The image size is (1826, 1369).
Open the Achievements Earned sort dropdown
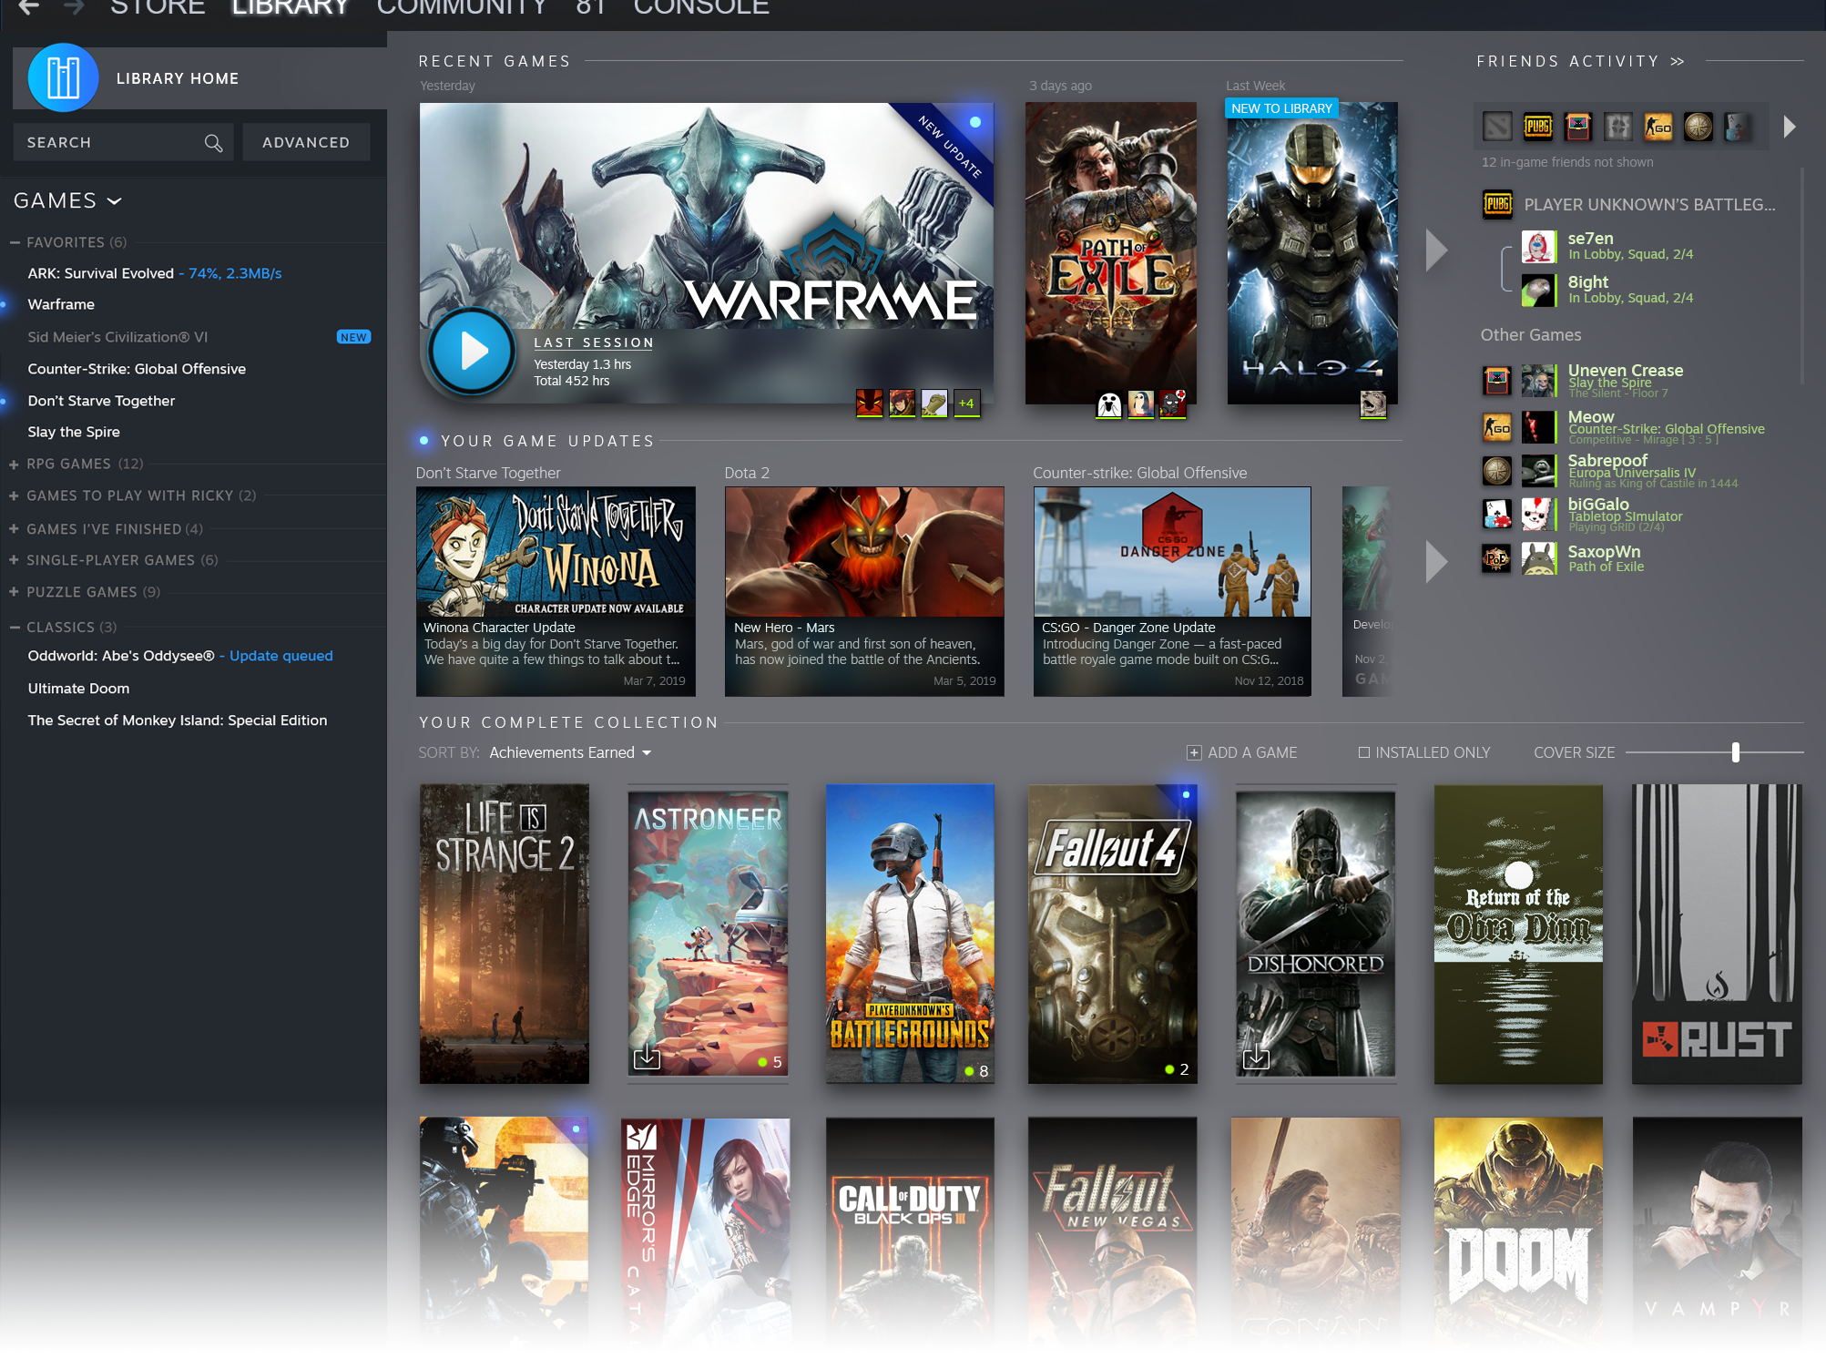coord(571,752)
